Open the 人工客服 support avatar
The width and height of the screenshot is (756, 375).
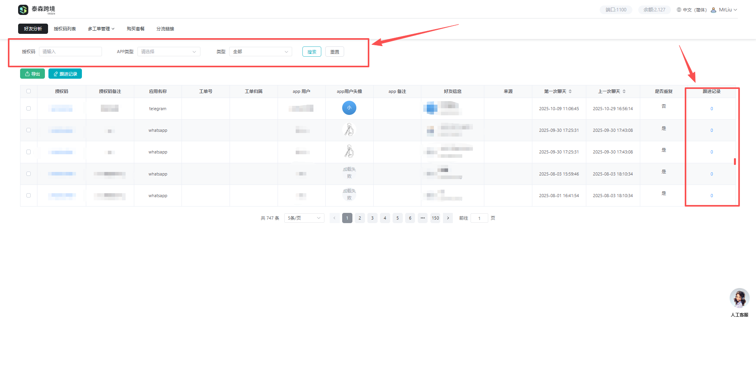point(739,298)
